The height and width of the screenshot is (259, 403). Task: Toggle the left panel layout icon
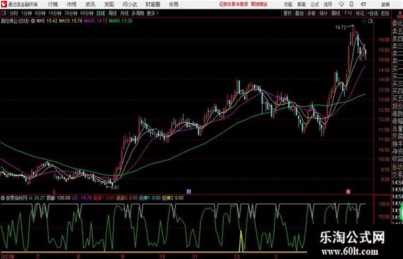pyautogui.click(x=3, y=13)
